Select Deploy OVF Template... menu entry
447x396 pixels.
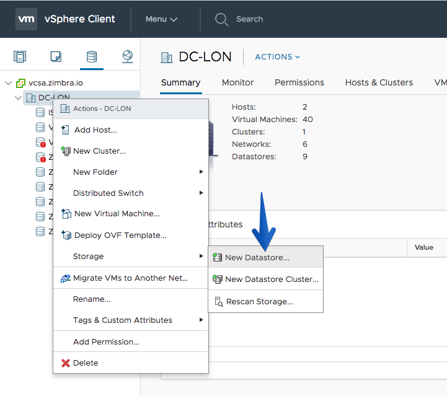131,235
